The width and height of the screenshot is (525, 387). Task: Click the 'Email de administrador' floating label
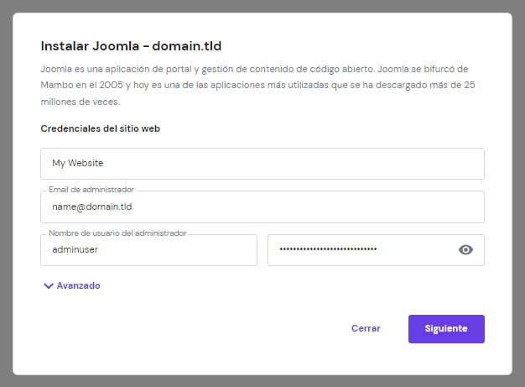click(x=91, y=190)
